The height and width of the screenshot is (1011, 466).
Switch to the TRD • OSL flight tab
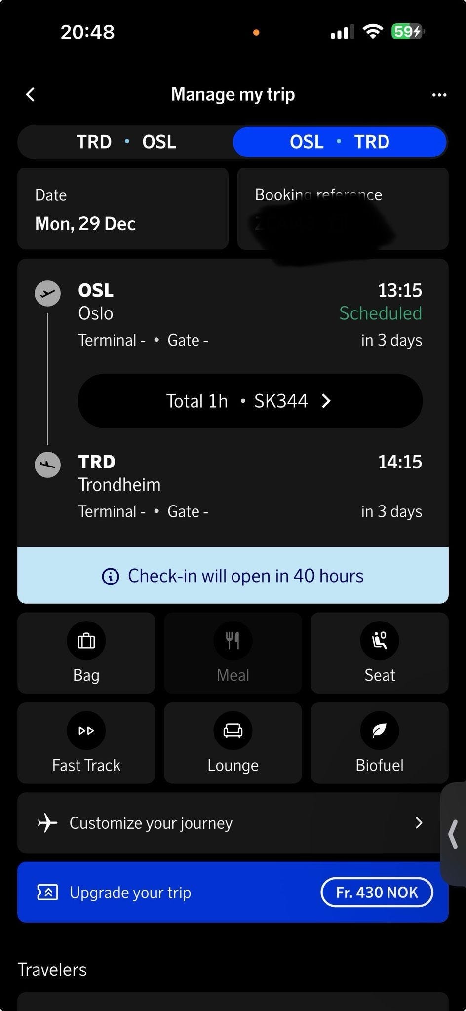click(x=126, y=142)
